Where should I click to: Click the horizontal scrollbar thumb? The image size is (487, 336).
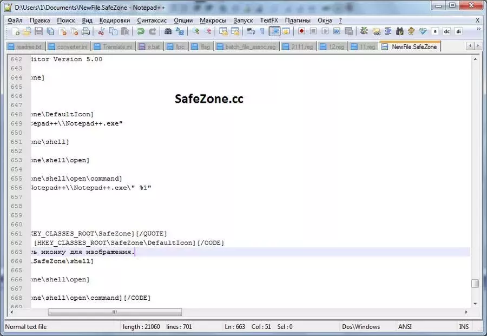click(x=115, y=312)
